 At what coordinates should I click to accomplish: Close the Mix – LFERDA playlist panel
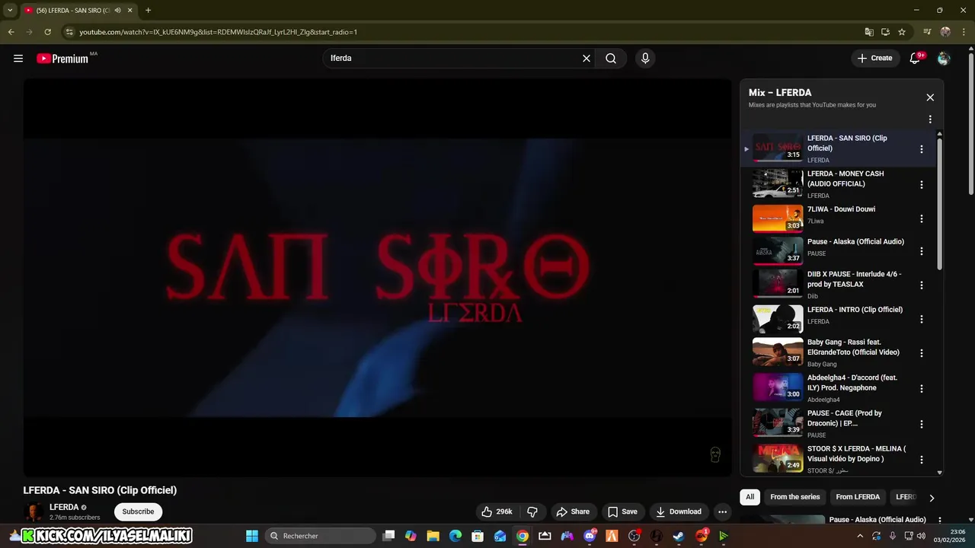tap(930, 97)
